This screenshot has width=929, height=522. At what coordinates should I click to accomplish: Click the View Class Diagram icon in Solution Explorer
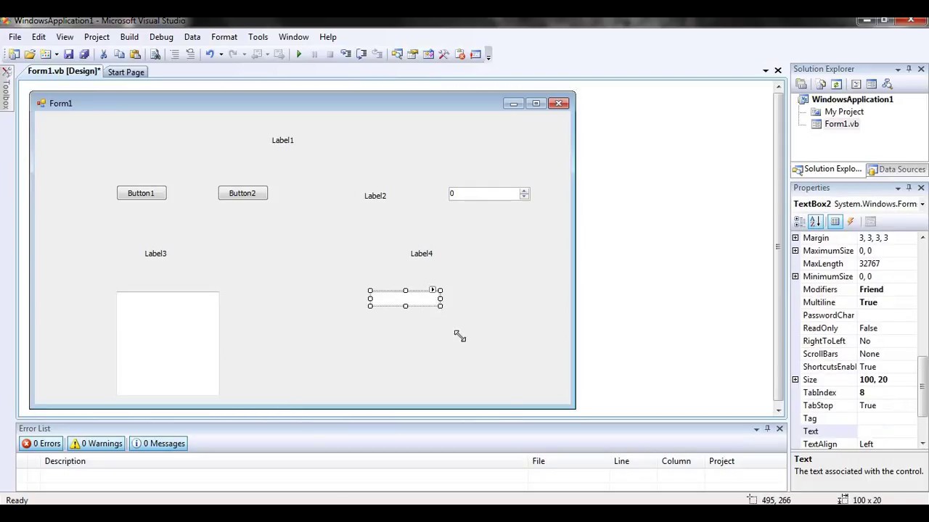[887, 84]
